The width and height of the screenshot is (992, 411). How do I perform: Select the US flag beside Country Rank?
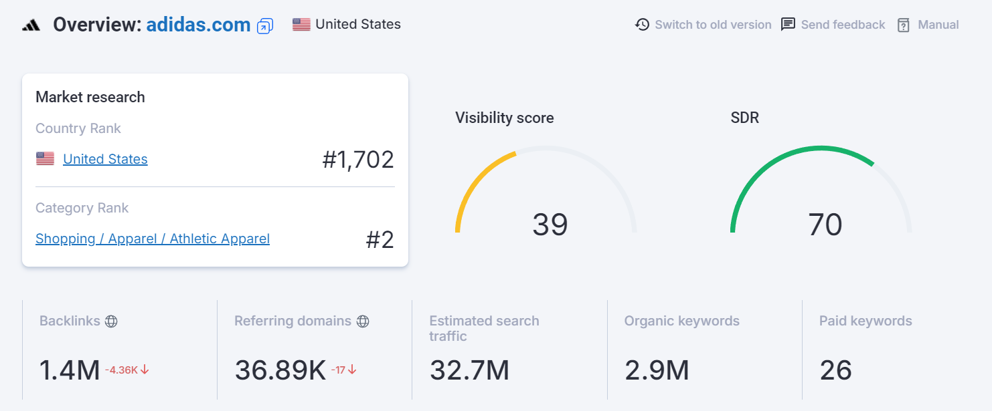[44, 158]
